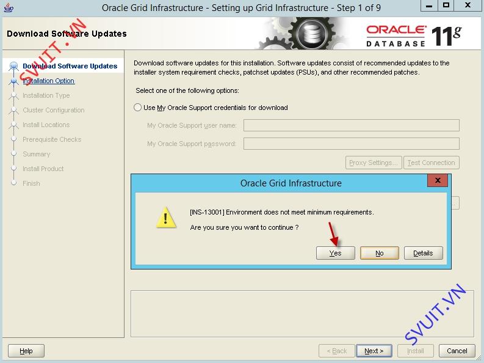
Task: Open Details of the INS-13001 warning
Action: click(423, 253)
